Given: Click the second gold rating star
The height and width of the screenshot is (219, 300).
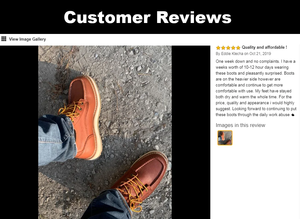Looking at the screenshot, I should click(223, 48).
